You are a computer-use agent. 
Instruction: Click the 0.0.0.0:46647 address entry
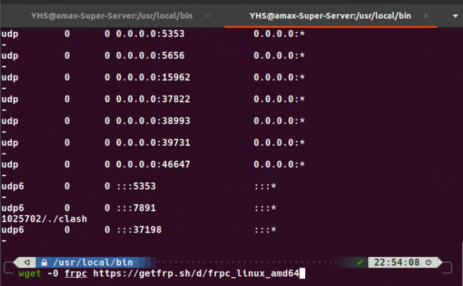pos(153,164)
